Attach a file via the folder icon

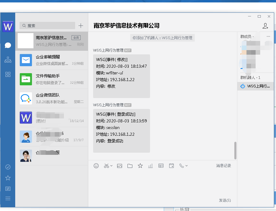point(130,166)
